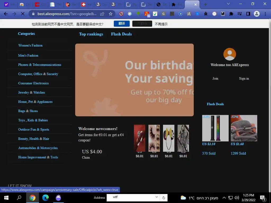Open a new browser tab

point(205,4)
